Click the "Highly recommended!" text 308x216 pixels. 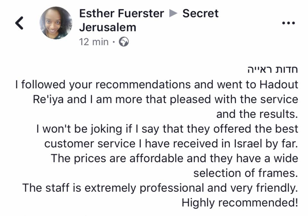(240, 203)
